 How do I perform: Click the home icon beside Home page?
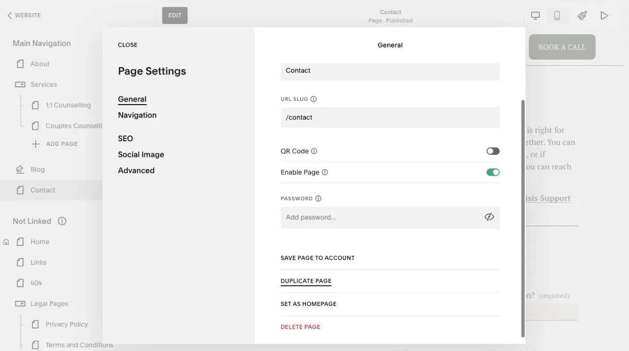(x=6, y=242)
